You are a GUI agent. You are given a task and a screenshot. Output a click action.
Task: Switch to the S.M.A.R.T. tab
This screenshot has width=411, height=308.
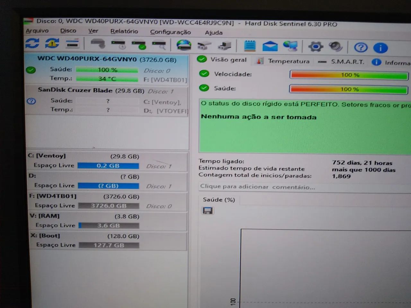point(342,62)
